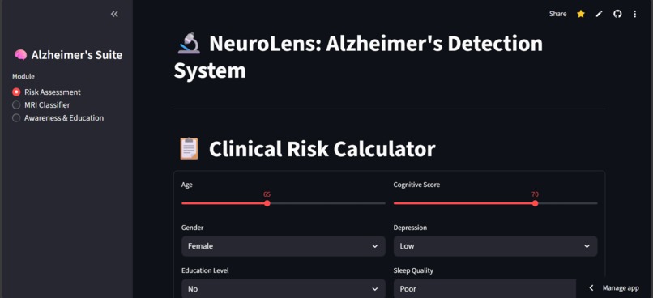The image size is (653, 298).
Task: Click the Sleep Quality field label
Action: (413, 270)
